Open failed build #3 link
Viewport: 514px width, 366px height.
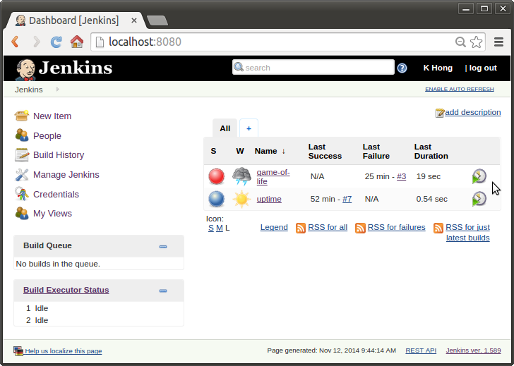pos(402,176)
